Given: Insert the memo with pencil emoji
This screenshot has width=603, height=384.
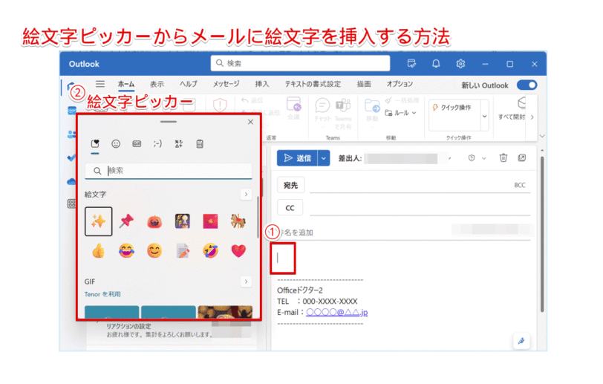Looking at the screenshot, I should [x=183, y=251].
